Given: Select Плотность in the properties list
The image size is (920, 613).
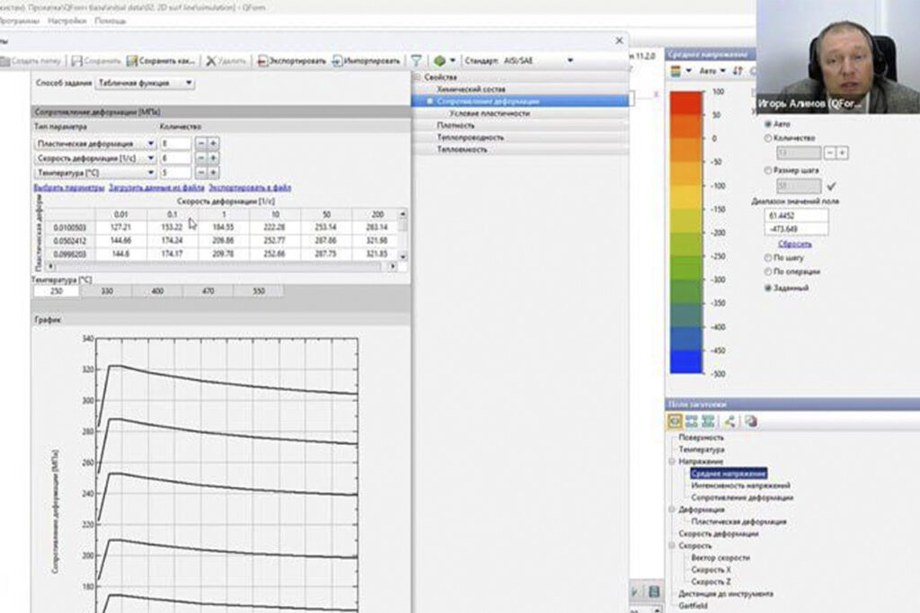Looking at the screenshot, I should click(x=456, y=126).
